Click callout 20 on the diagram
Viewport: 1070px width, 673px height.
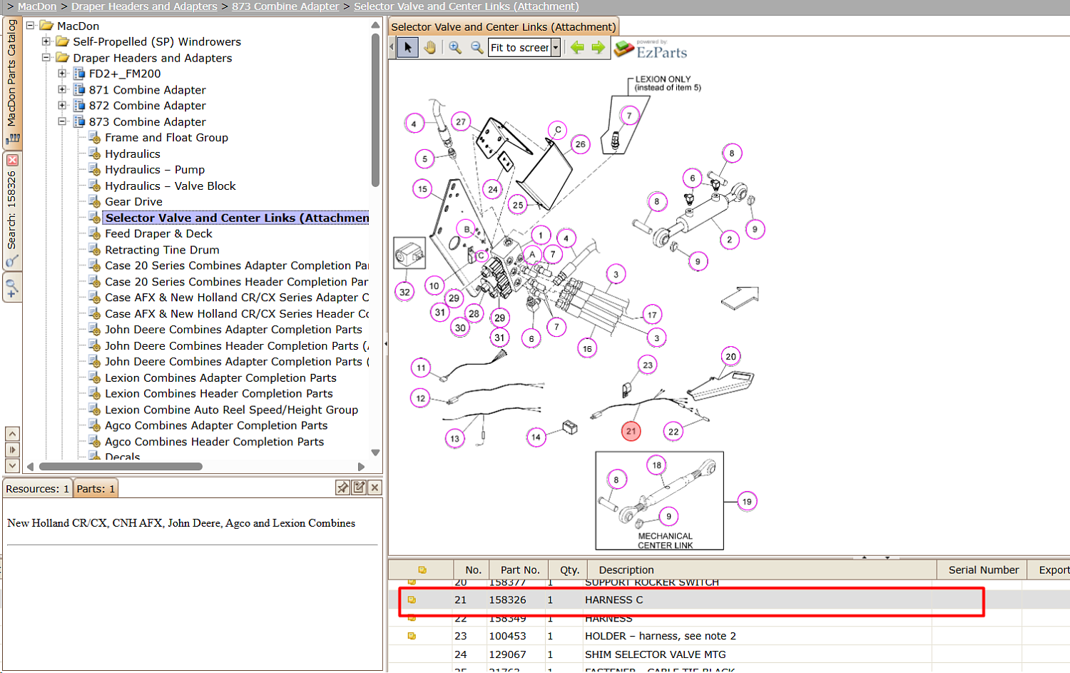pos(730,357)
